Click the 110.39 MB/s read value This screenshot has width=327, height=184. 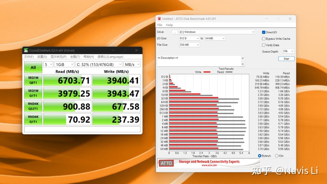click(282, 77)
